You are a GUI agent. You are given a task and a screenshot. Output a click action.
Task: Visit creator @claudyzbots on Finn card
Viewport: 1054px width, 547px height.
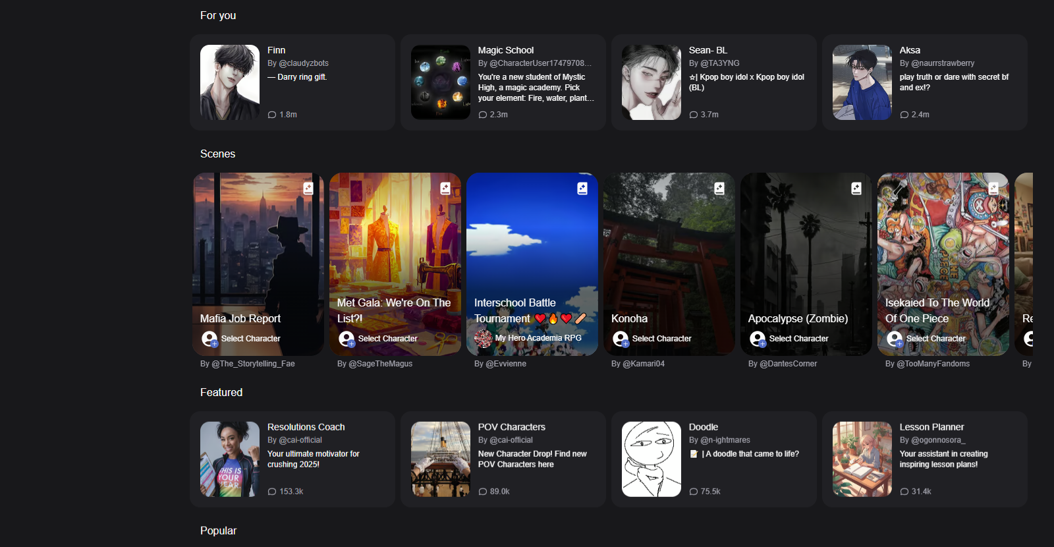point(304,63)
